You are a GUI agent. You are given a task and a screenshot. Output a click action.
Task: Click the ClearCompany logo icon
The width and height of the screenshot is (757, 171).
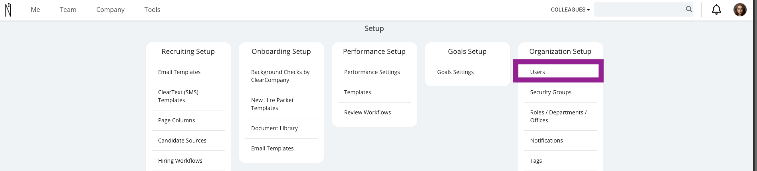pos(8,10)
